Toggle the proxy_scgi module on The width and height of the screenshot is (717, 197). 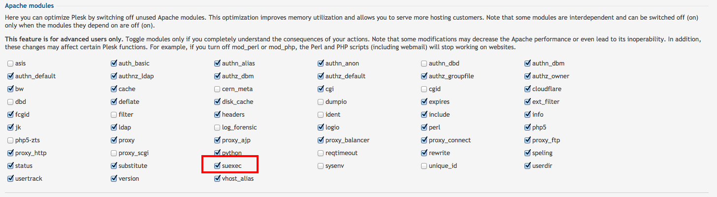click(x=114, y=153)
